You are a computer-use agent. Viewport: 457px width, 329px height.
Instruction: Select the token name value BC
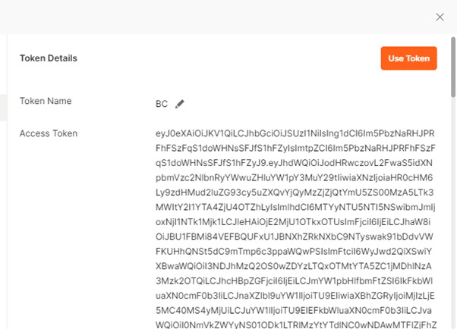162,104
